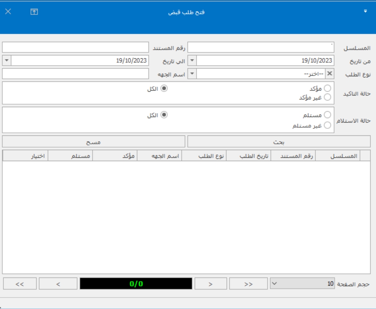Viewport: 376px width, 309px height.
Task: Expand the من تاريخ date picker dropdown
Action: pyautogui.click(x=192, y=61)
